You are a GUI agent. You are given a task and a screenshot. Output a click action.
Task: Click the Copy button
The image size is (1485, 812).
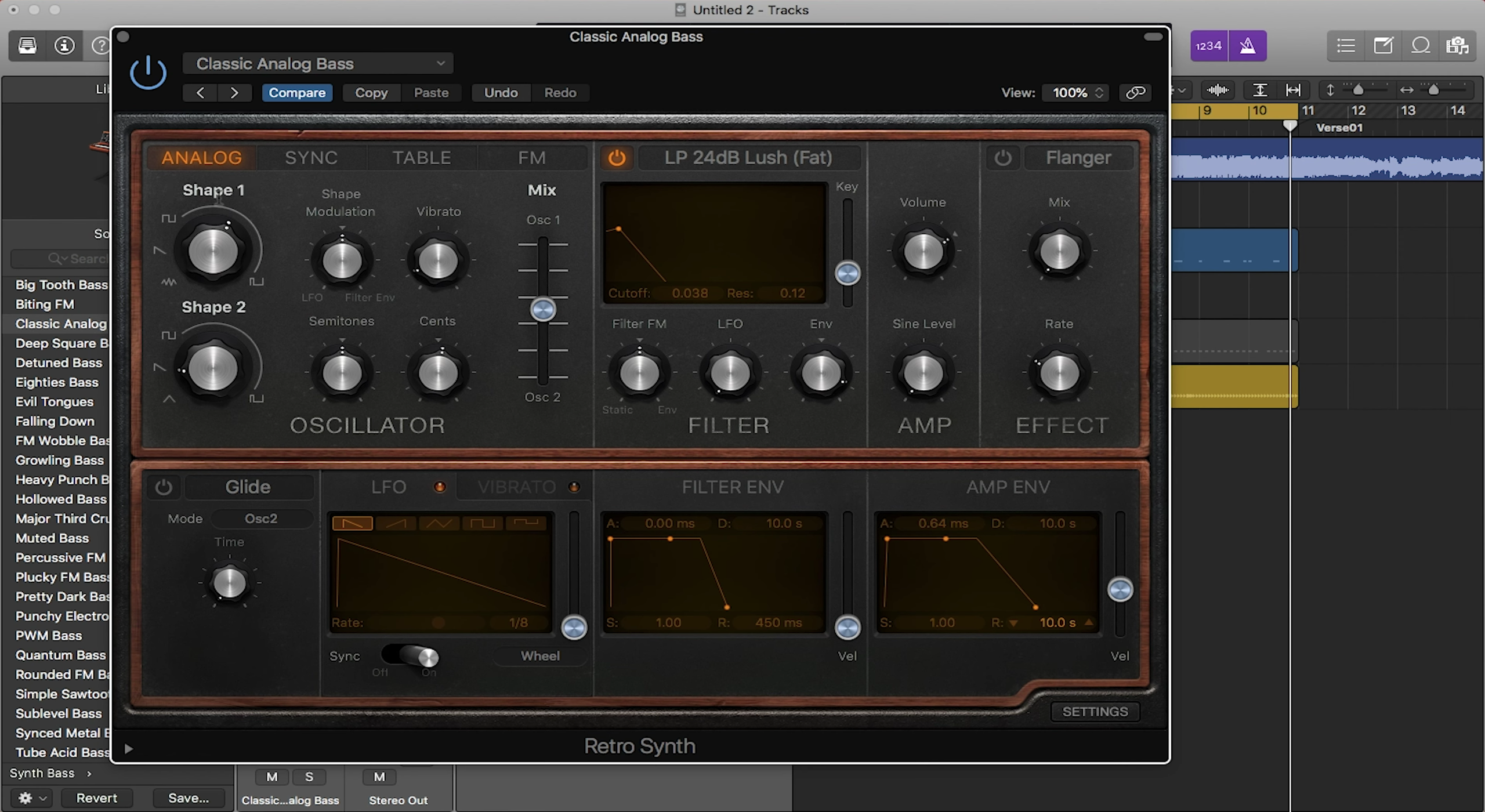tap(371, 93)
